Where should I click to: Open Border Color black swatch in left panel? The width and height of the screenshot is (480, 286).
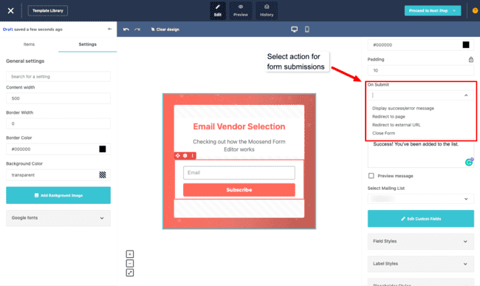(103, 149)
